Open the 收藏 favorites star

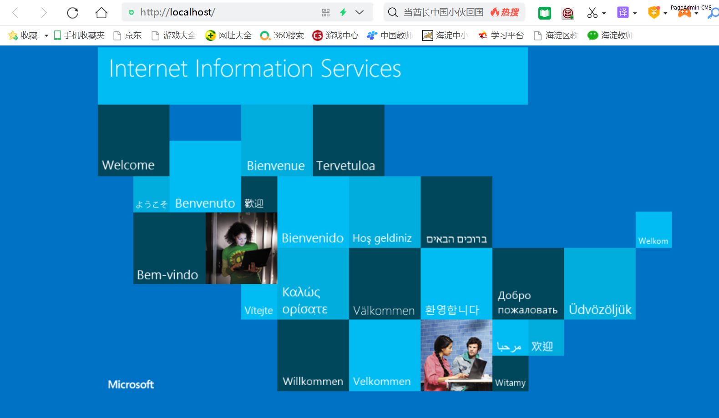(23, 35)
